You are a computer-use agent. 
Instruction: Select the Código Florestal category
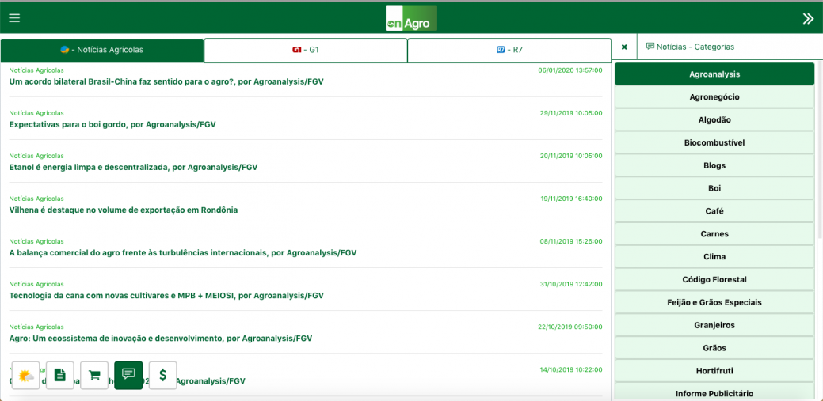point(714,279)
